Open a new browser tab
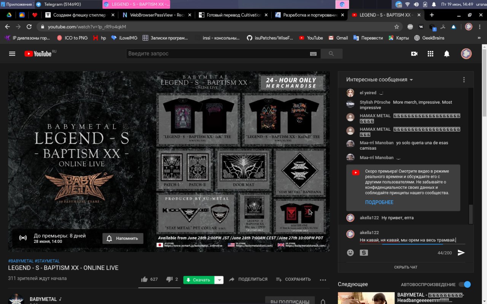The image size is (487, 304). (431, 15)
